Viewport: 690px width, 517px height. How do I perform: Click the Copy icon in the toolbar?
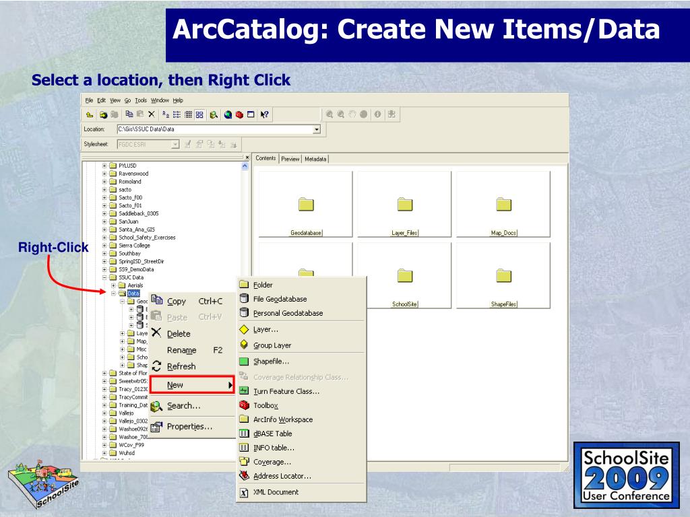(129, 114)
